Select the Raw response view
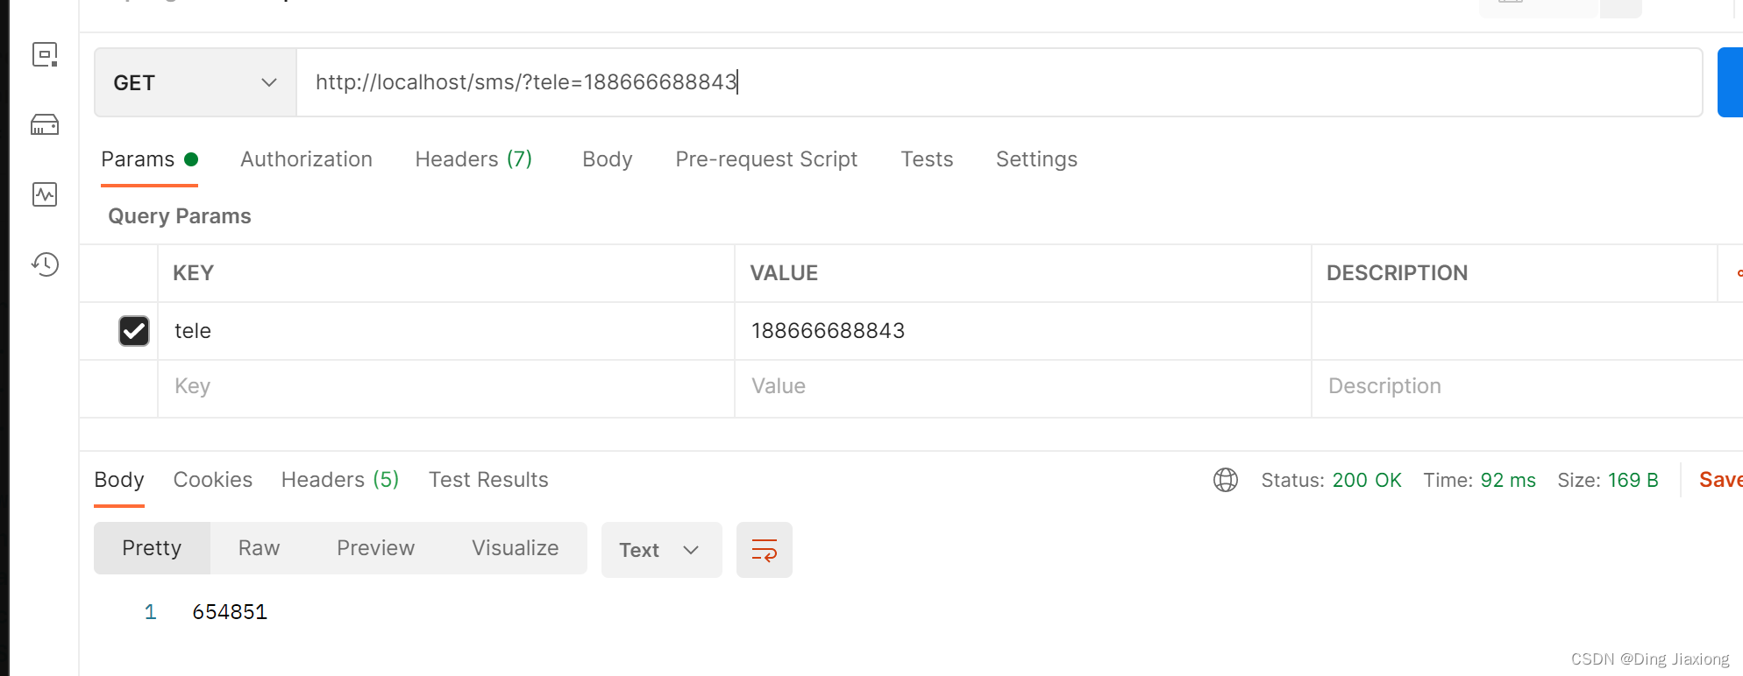The image size is (1743, 676). 259,548
